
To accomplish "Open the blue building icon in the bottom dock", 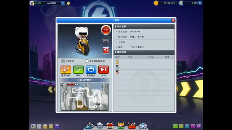I will click(x=143, y=126).
